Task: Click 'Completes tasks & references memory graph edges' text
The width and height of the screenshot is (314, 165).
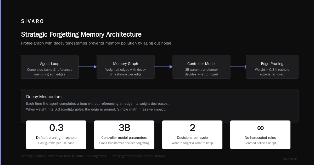Action: point(50,72)
